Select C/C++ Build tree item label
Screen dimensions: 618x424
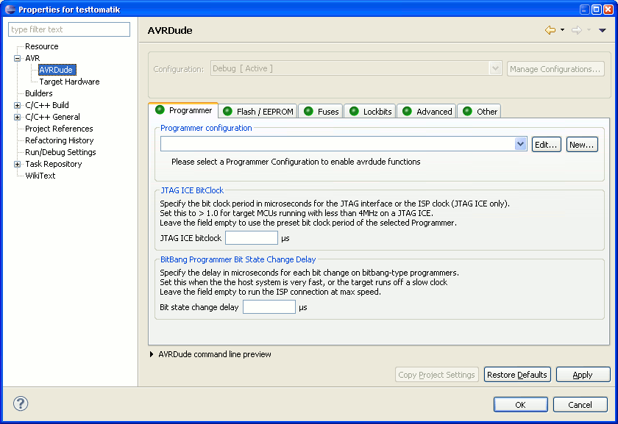pos(47,105)
